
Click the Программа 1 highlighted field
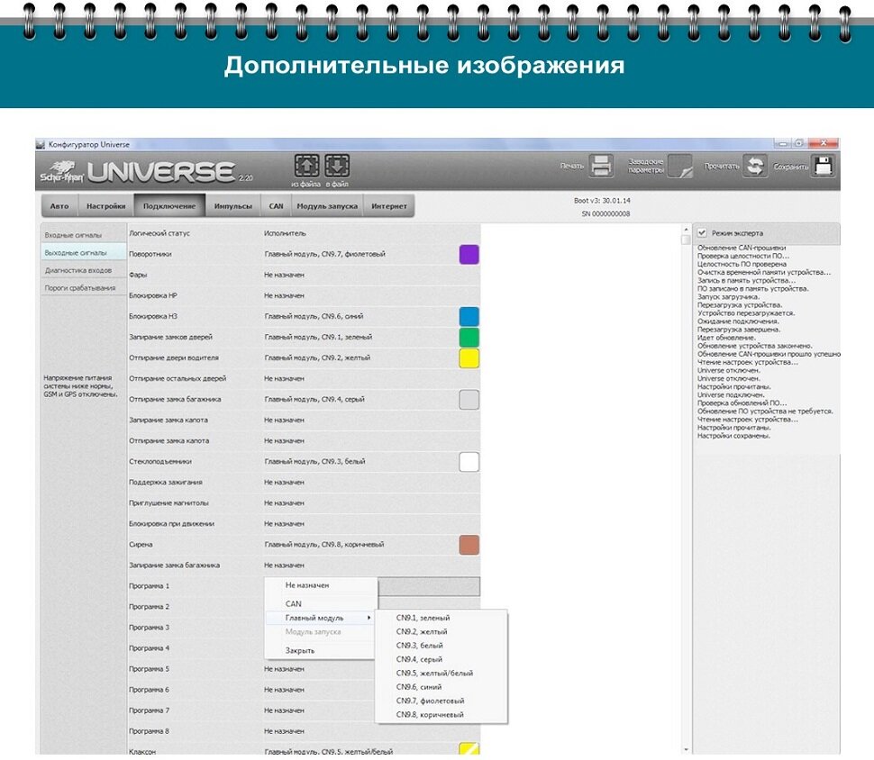[429, 586]
